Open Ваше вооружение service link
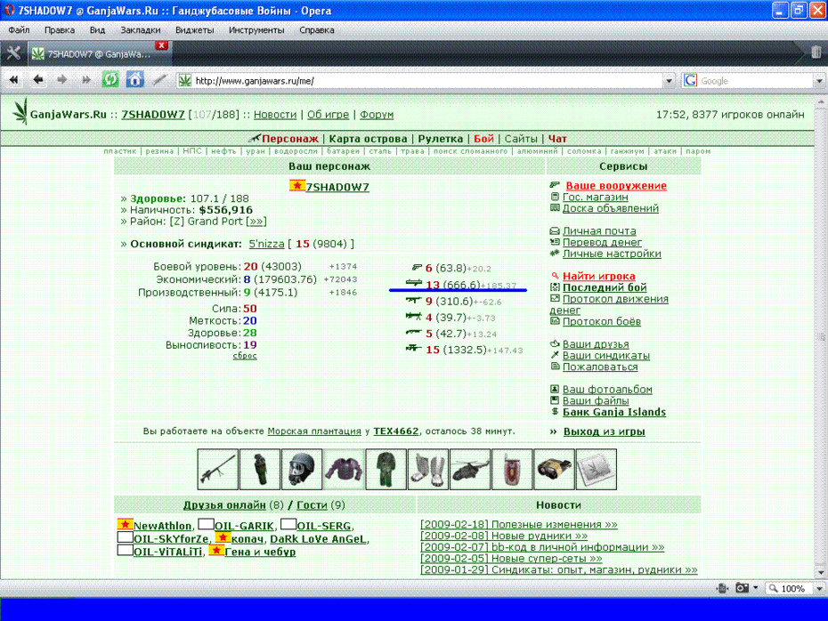Screen dimensions: 828x621 click(x=616, y=186)
